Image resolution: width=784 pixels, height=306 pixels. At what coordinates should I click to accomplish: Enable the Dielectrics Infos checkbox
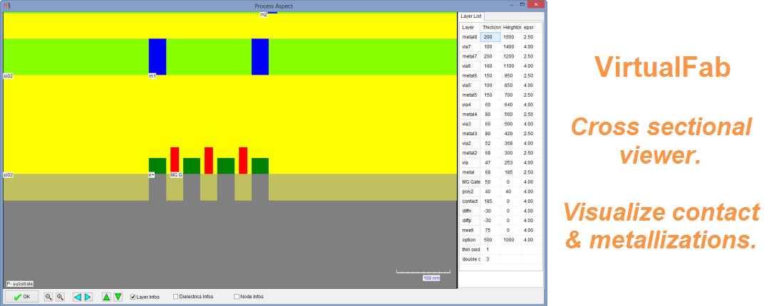(175, 297)
